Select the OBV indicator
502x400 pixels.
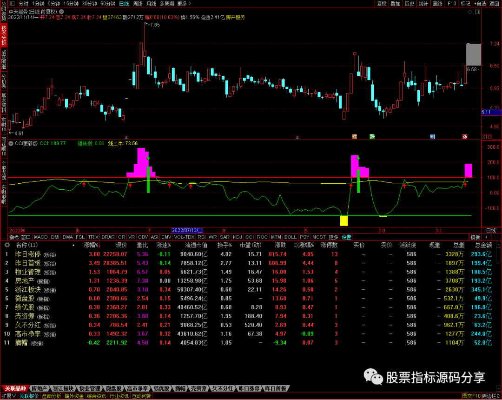pos(143,237)
